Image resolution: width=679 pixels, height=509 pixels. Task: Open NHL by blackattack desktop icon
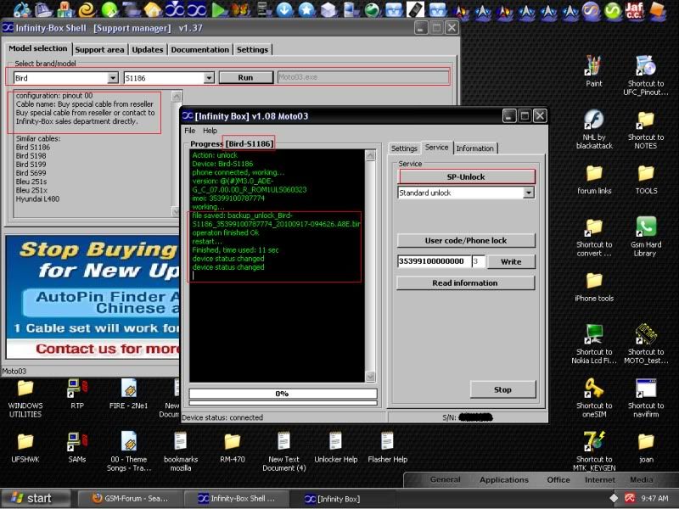point(593,129)
